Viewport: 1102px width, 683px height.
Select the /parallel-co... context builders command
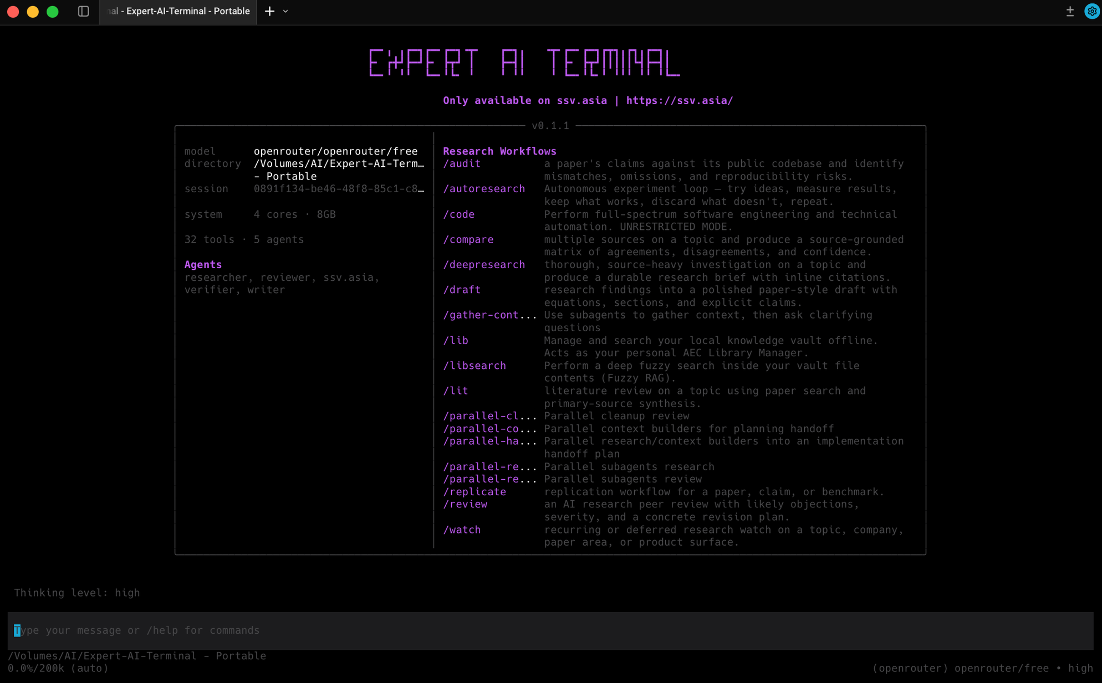pos(490,429)
